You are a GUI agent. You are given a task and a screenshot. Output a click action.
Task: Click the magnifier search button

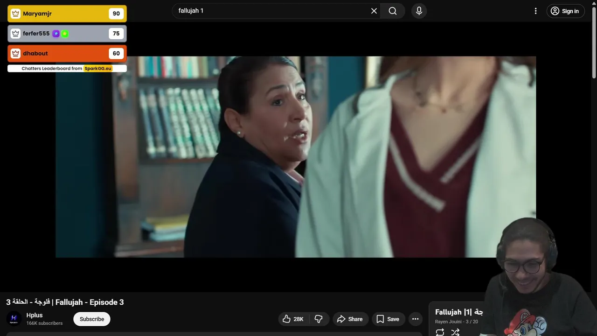tap(393, 11)
